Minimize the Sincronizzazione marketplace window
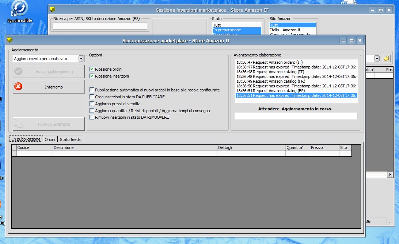The width and height of the screenshot is (399, 244). pos(343,40)
